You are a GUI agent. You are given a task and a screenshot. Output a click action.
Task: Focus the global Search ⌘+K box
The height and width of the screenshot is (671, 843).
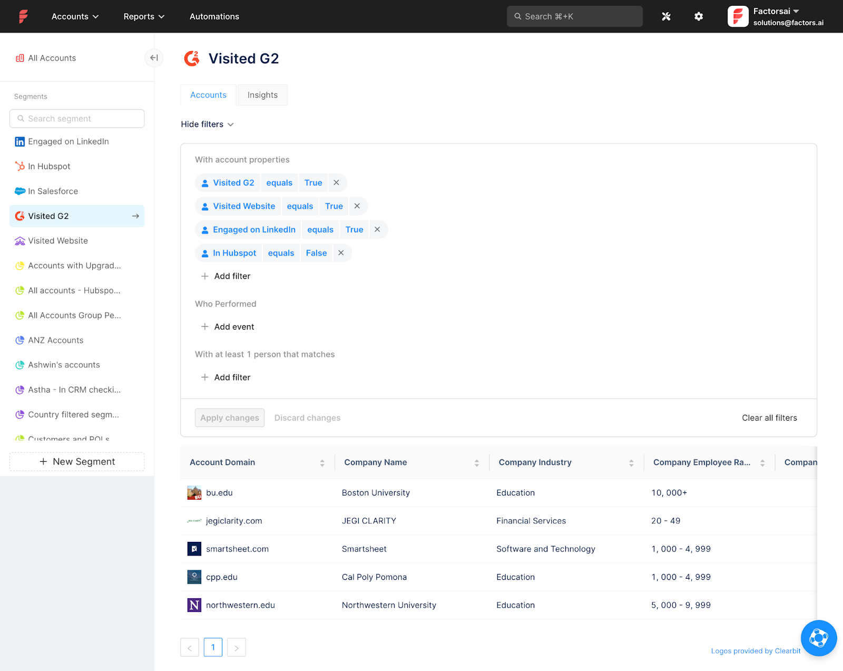tap(575, 16)
